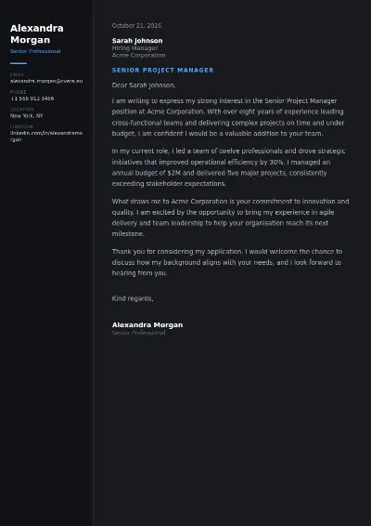Click the paragraph starting 'I am writing to express'
Image resolution: width=371 pixels, height=526 pixels.
(228, 117)
